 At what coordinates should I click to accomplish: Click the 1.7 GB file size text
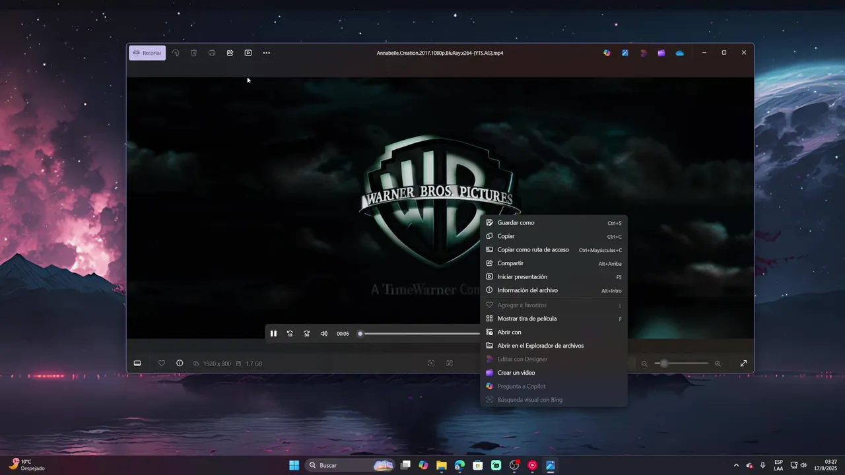(x=253, y=364)
